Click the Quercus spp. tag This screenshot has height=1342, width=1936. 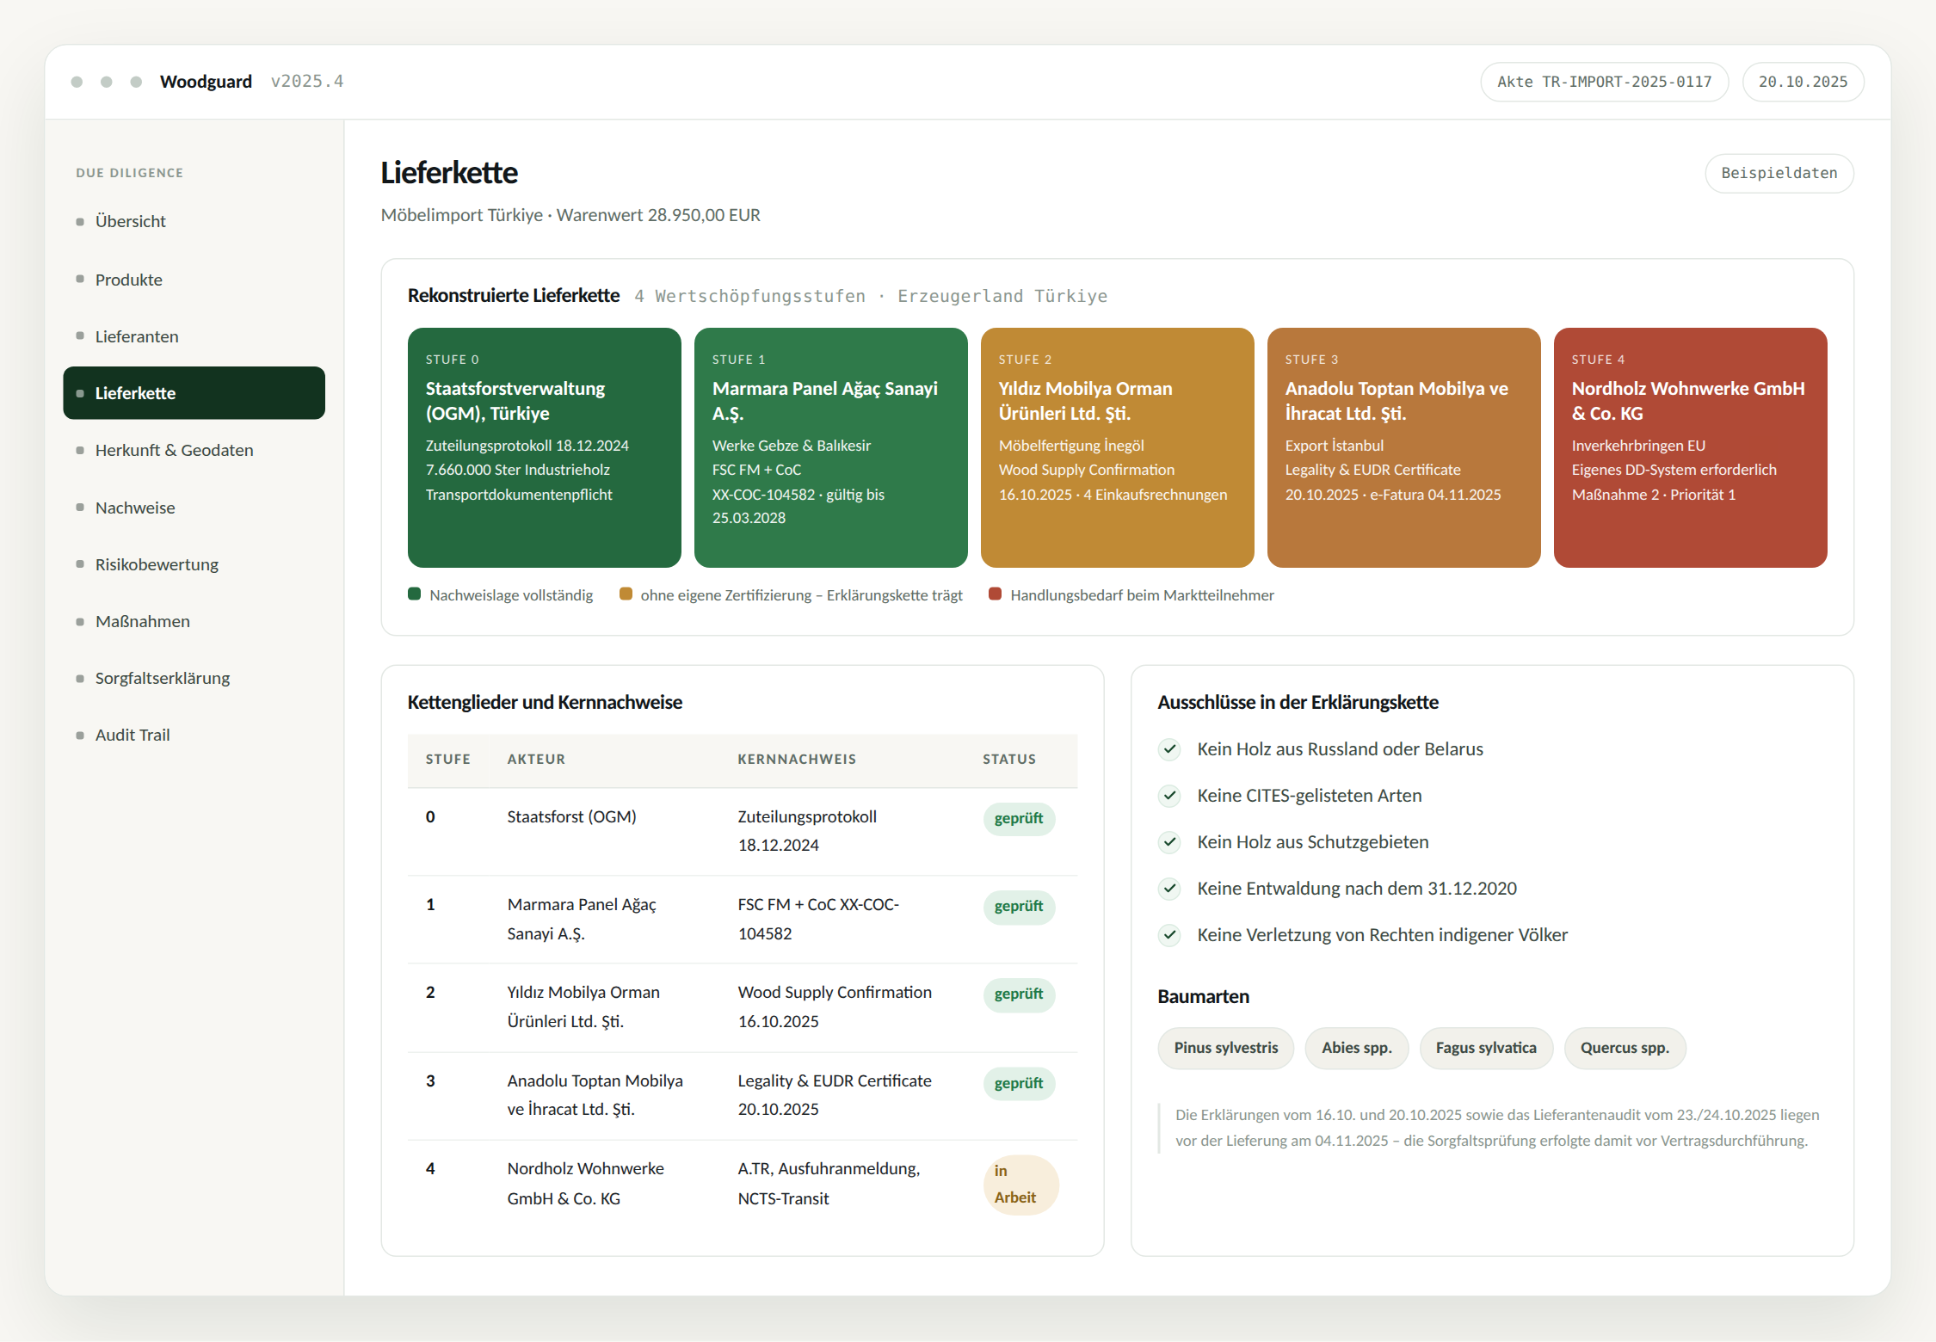pos(1625,1048)
